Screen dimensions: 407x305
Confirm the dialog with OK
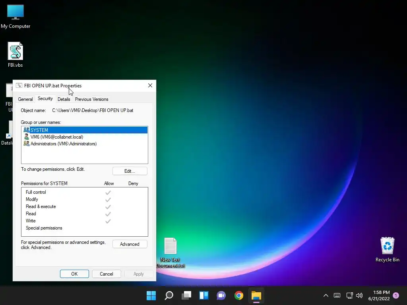click(x=74, y=274)
